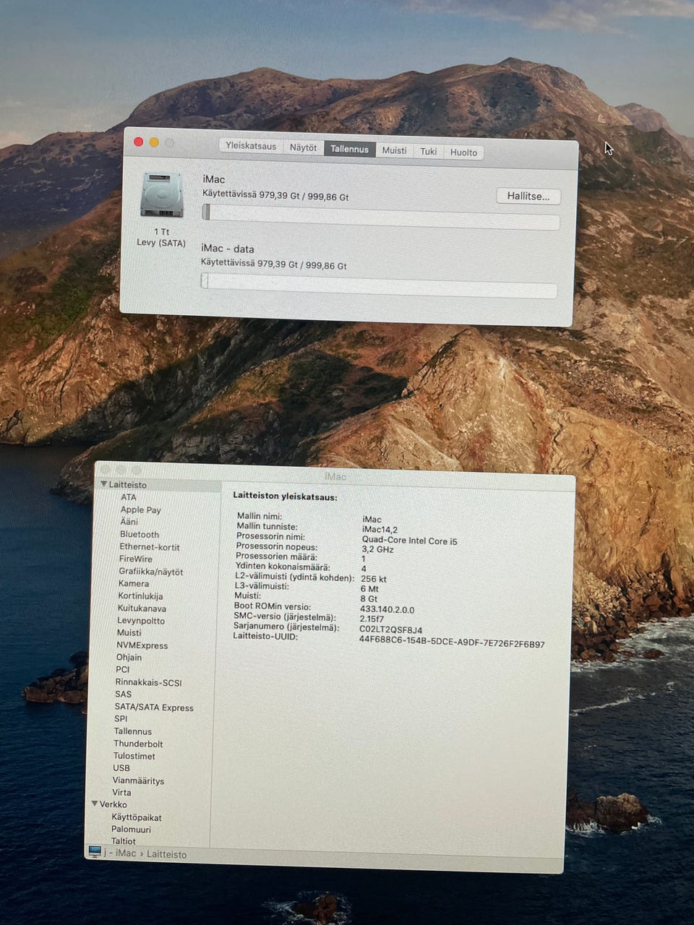Click the Quad-Core Intel Core i5 value
This screenshot has height=925, width=694.
[x=409, y=541]
